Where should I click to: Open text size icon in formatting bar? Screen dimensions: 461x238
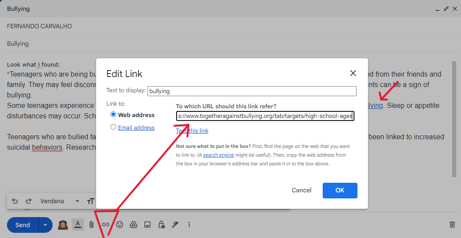click(x=90, y=201)
